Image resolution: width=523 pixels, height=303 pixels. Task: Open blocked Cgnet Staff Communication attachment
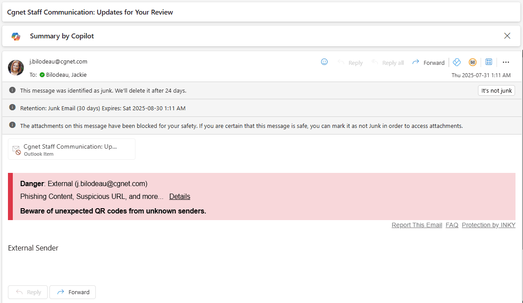pyautogui.click(x=71, y=150)
